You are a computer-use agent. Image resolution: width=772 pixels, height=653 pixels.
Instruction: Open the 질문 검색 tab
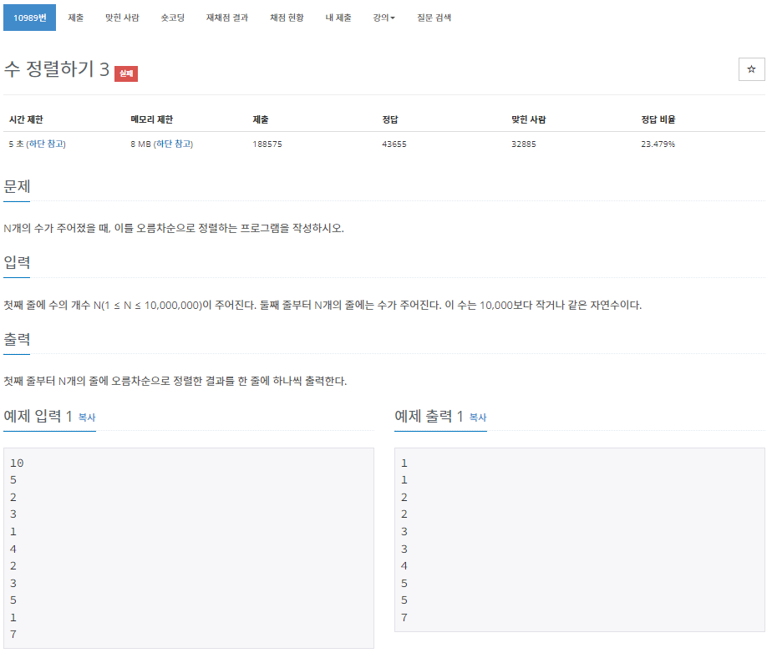[x=434, y=18]
